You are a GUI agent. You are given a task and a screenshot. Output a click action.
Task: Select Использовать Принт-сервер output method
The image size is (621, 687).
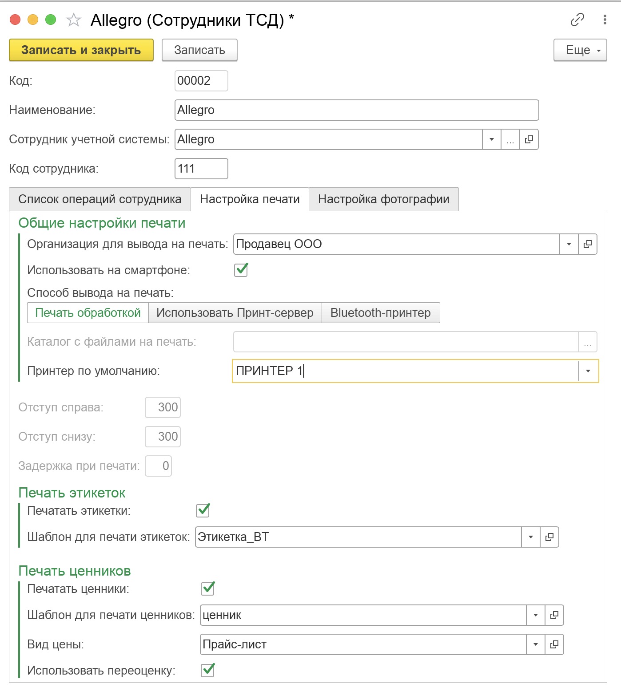pyautogui.click(x=235, y=313)
